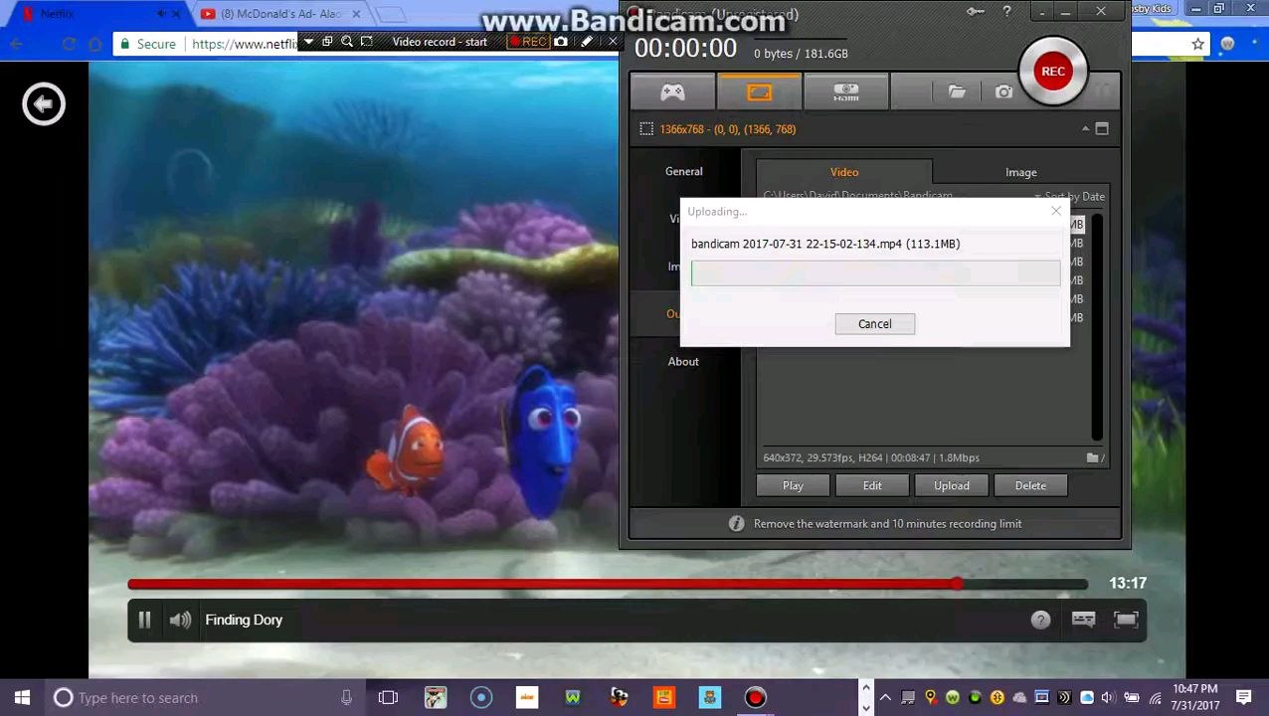Open volume control in system tray
1269x716 pixels.
point(1108,698)
